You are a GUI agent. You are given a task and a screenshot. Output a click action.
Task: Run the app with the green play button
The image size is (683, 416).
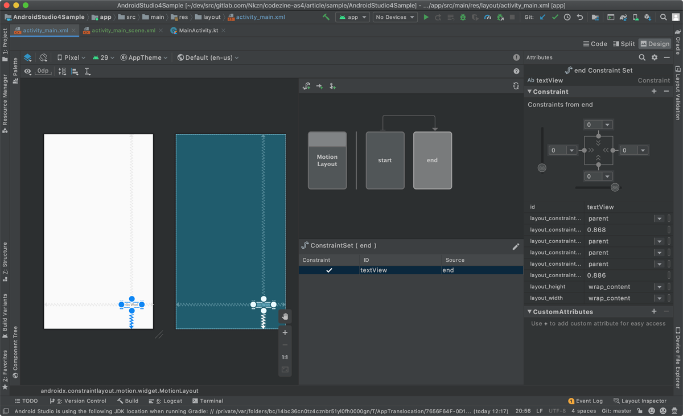[x=426, y=17]
